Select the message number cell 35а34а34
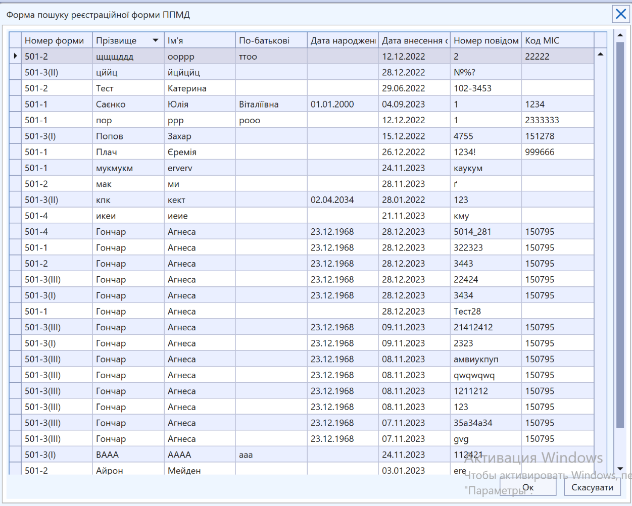The image size is (632, 506). tap(486, 423)
